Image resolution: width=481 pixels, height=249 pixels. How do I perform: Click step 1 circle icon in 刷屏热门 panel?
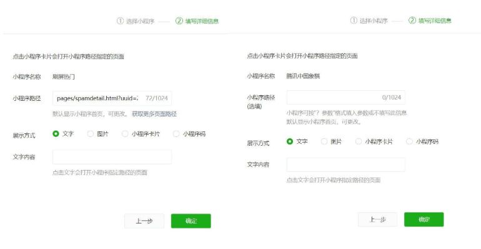[120, 21]
